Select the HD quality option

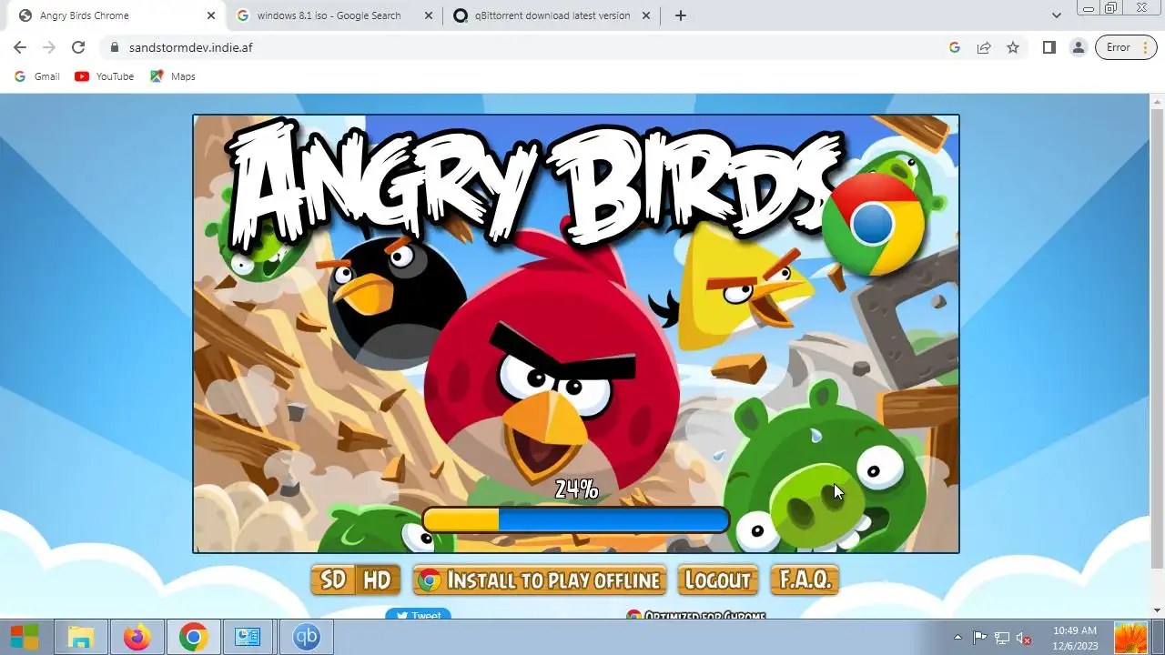click(378, 580)
